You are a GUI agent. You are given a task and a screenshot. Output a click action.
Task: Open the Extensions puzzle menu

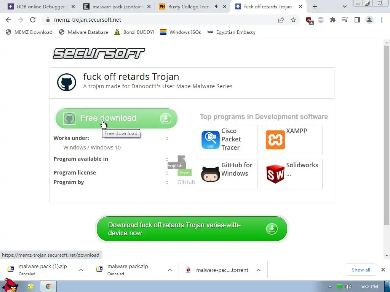(x=332, y=20)
